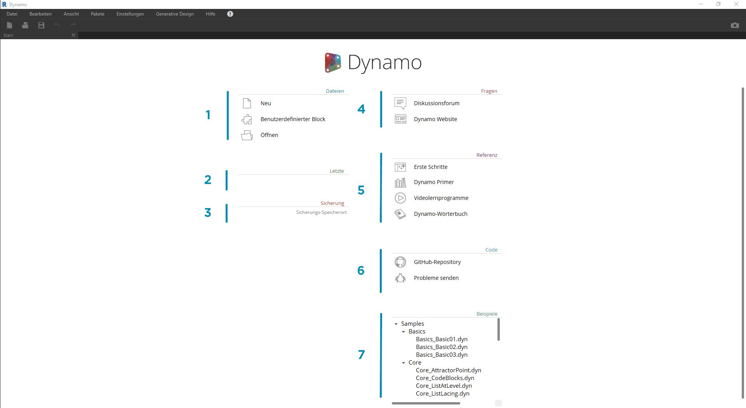746x408 pixels.
Task: Click the Dynamo Website page icon
Action: [400, 119]
